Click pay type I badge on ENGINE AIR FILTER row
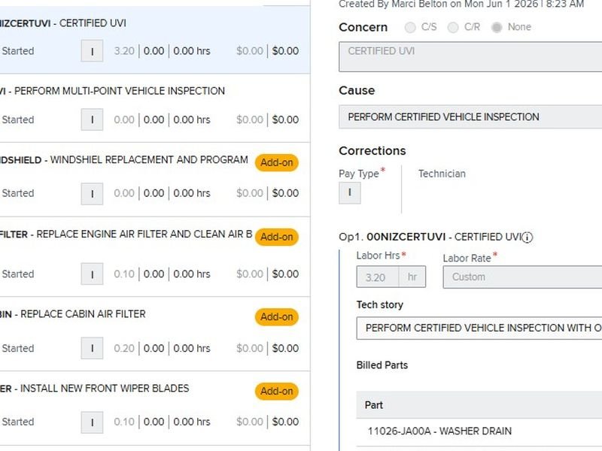The width and height of the screenshot is (602, 451). (x=92, y=274)
